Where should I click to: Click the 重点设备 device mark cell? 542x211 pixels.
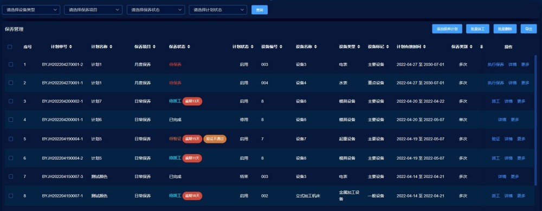376,83
